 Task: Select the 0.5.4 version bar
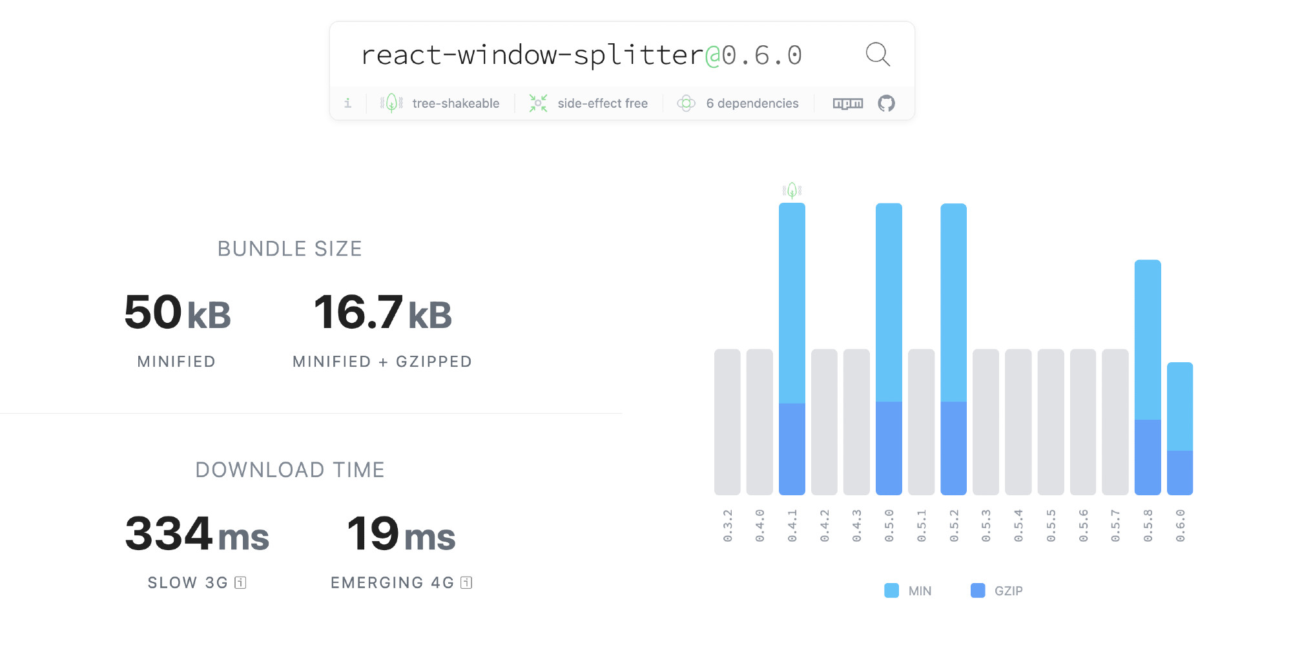tap(1018, 422)
